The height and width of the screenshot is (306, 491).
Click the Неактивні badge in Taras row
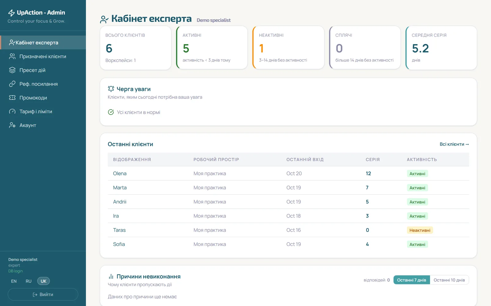tap(420, 230)
